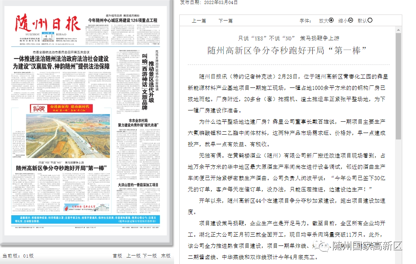This screenshot has height=264, width=416.
Task: Jump to last page 末版
Action: click(166, 256)
